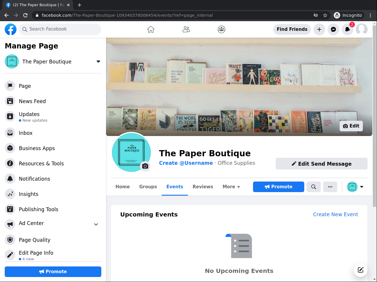Open Business Apps from the sidebar
This screenshot has height=282, width=377.
37,148
